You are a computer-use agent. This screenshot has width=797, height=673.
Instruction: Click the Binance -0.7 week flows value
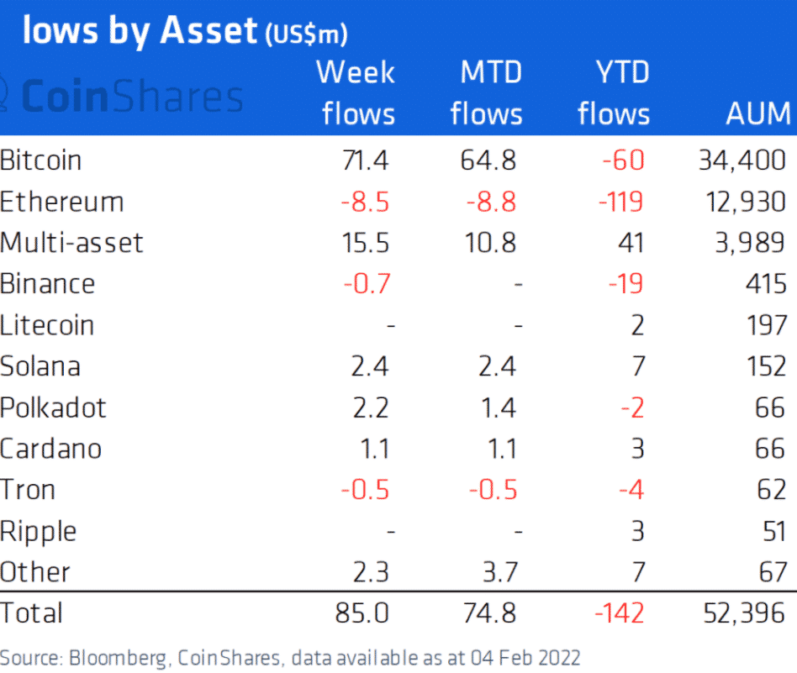point(367,284)
